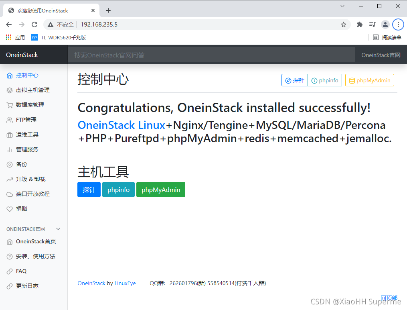Click the 不安全 security warning icon
This screenshot has width=407, height=310.
[51, 24]
